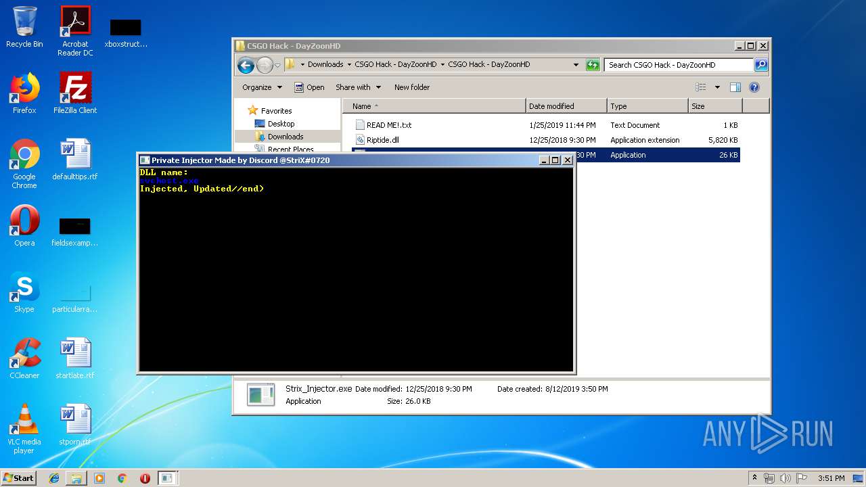Sort files by the Name column

coord(434,106)
